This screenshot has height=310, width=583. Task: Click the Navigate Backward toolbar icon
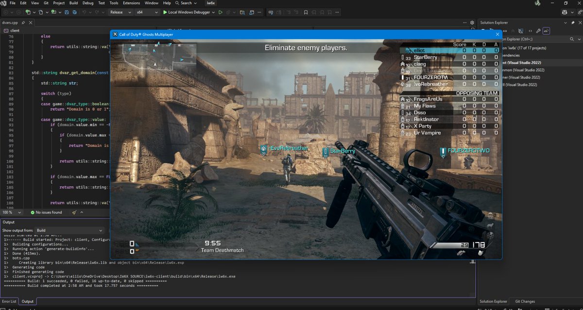(6, 12)
